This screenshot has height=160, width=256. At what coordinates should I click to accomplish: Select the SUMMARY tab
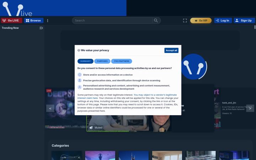pos(85,61)
